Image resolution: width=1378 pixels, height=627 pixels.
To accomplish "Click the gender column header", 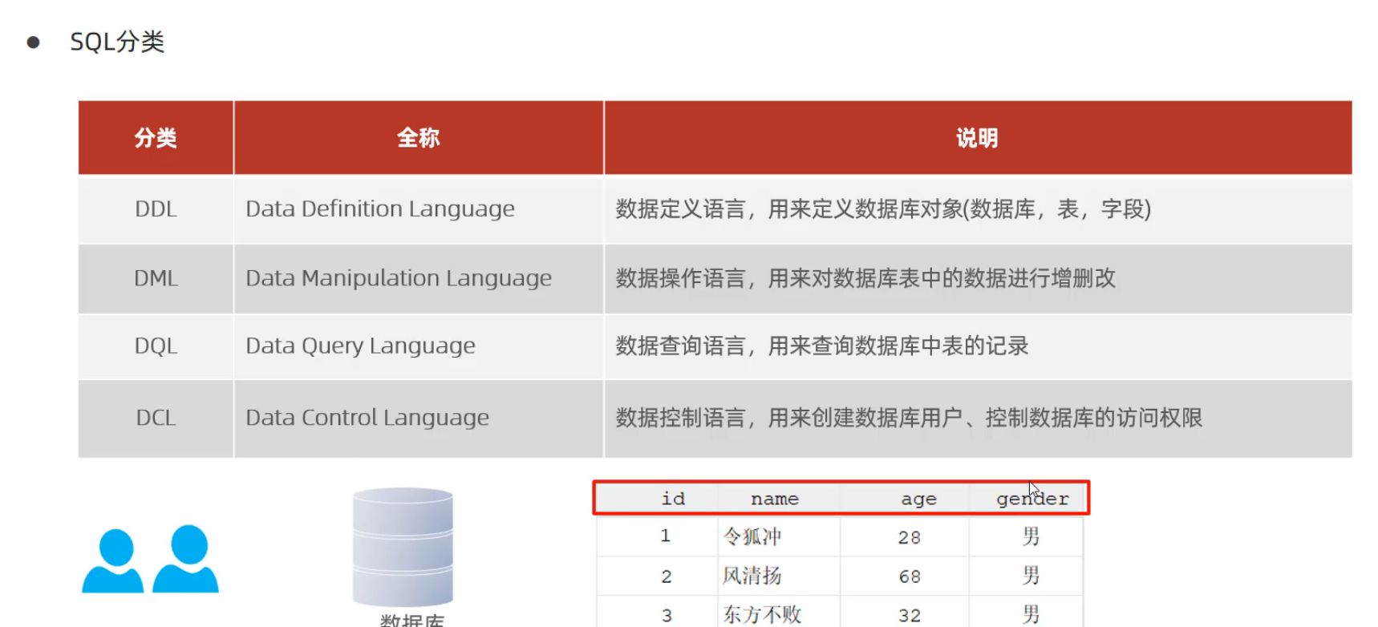I will [1032, 499].
